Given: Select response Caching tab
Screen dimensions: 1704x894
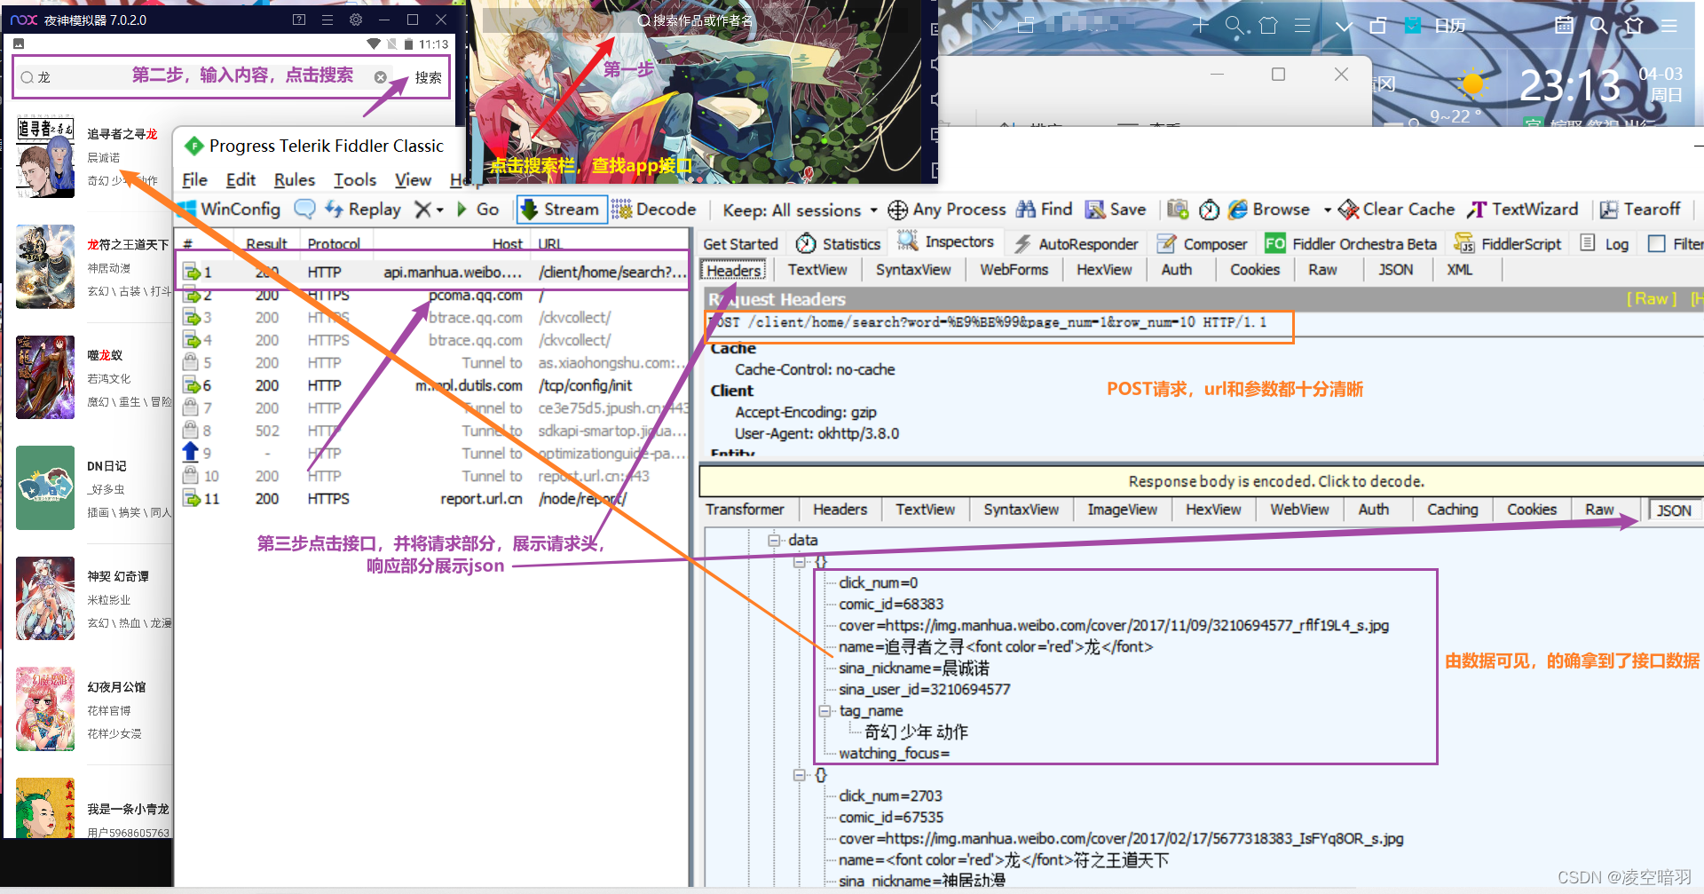Looking at the screenshot, I should pos(1452,510).
